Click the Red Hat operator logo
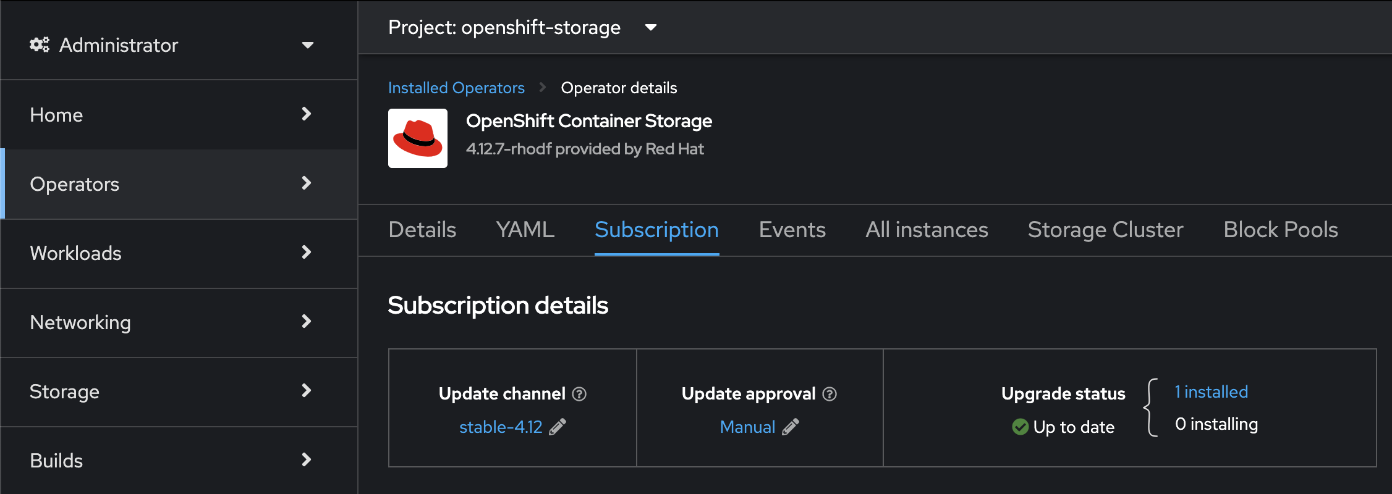 tap(418, 138)
